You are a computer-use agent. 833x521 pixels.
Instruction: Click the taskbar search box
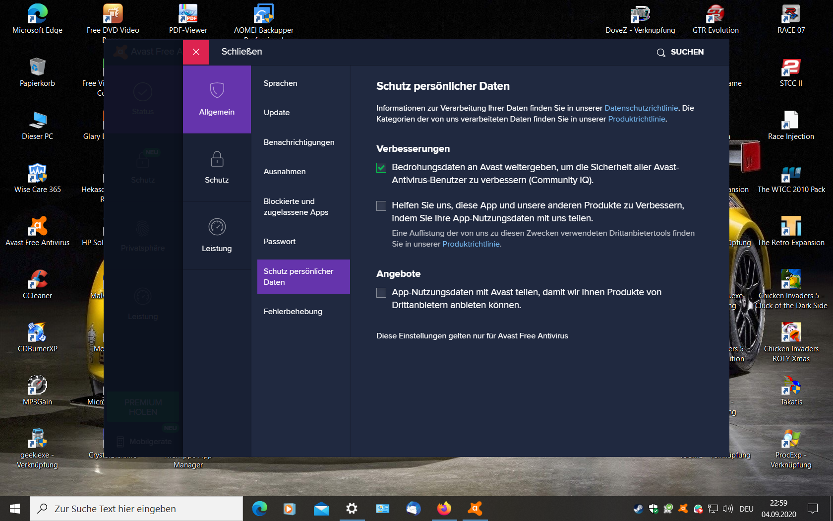136,509
